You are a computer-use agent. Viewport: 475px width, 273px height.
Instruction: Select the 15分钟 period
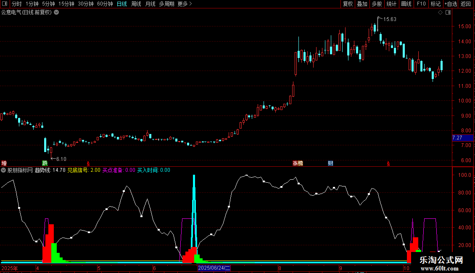(66, 4)
